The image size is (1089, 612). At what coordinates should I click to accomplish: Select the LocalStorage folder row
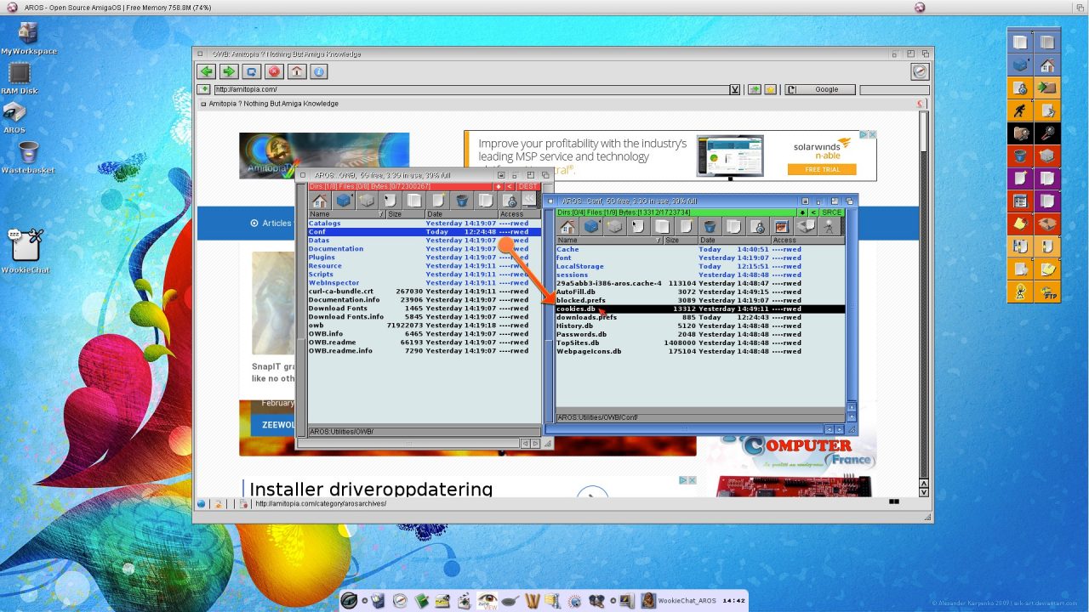pyautogui.click(x=700, y=267)
